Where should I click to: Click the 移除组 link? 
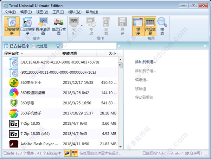(140, 89)
